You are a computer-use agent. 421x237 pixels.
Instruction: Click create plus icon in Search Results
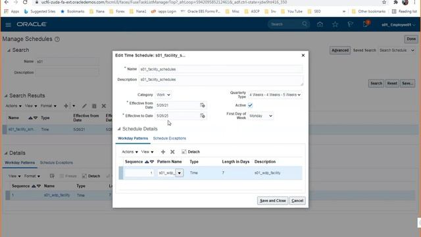tap(66, 106)
